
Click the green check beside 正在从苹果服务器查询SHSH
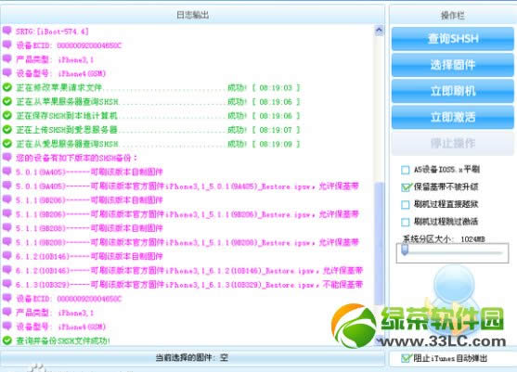click(x=6, y=101)
